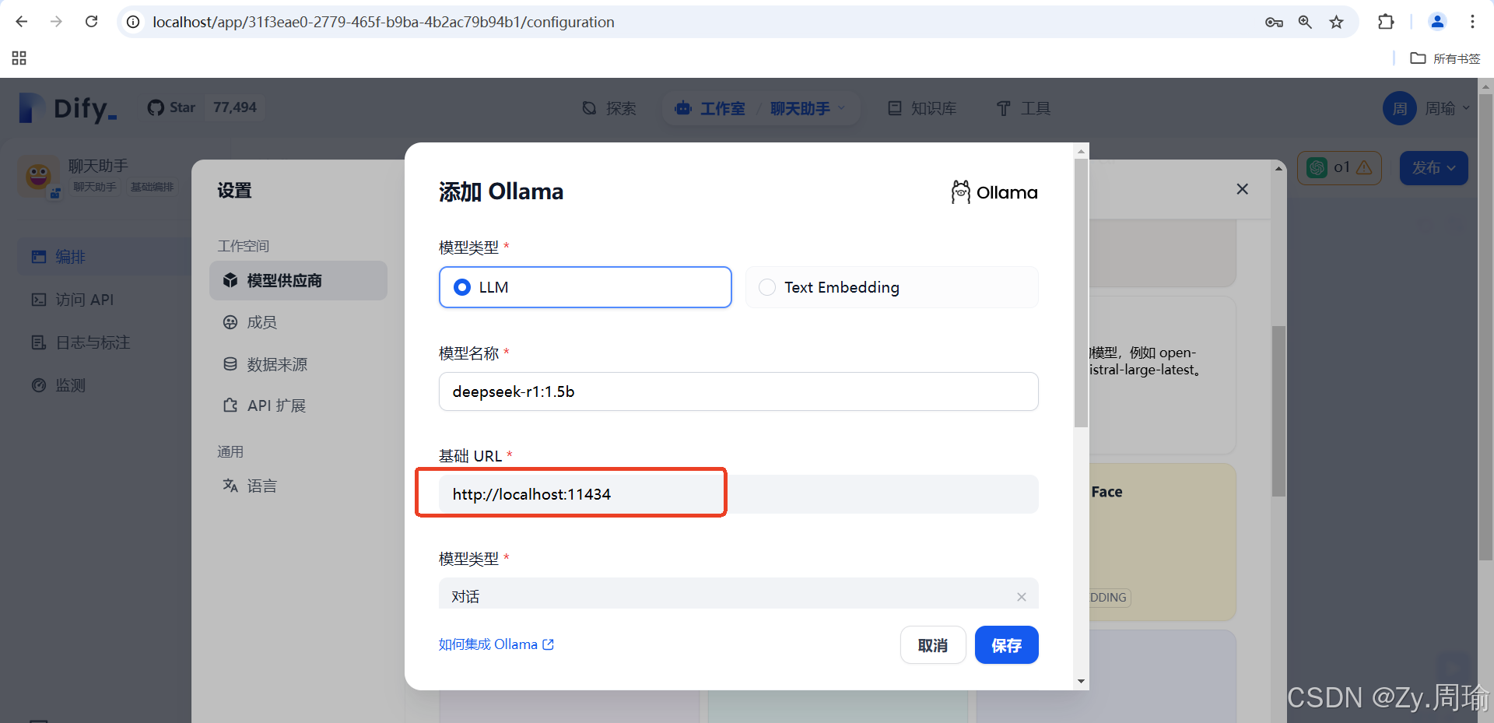Click the Ollama dialog scrollbar down arrow
1494x723 pixels.
pos(1081,682)
